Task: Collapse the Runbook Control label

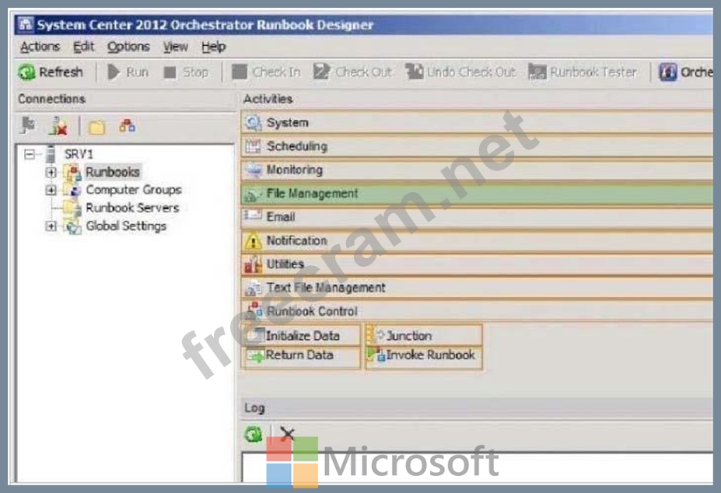Action: [x=312, y=311]
